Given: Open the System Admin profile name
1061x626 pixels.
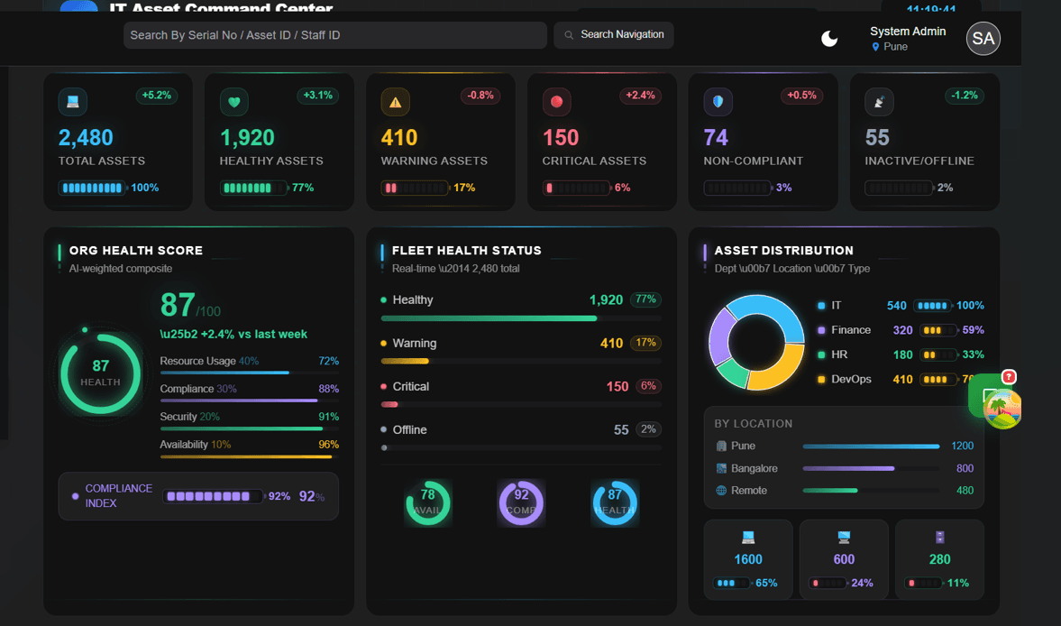Looking at the screenshot, I should click(908, 32).
